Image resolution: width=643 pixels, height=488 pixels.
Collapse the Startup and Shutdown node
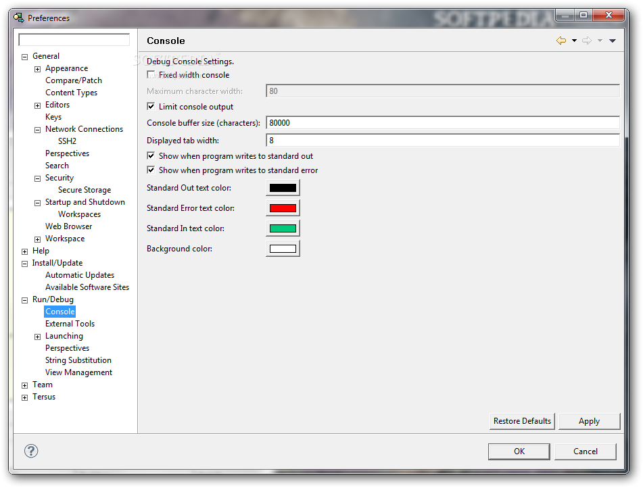click(37, 203)
